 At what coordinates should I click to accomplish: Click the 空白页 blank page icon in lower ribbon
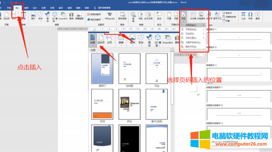point(101,39)
